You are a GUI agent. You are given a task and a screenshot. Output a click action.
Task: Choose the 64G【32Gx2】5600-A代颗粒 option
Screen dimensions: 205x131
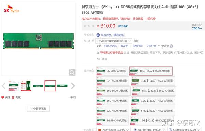click(x=154, y=91)
